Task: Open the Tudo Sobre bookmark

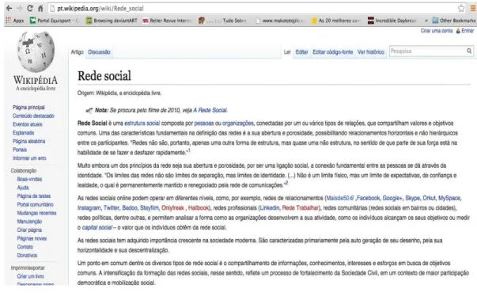Action: tap(222, 21)
